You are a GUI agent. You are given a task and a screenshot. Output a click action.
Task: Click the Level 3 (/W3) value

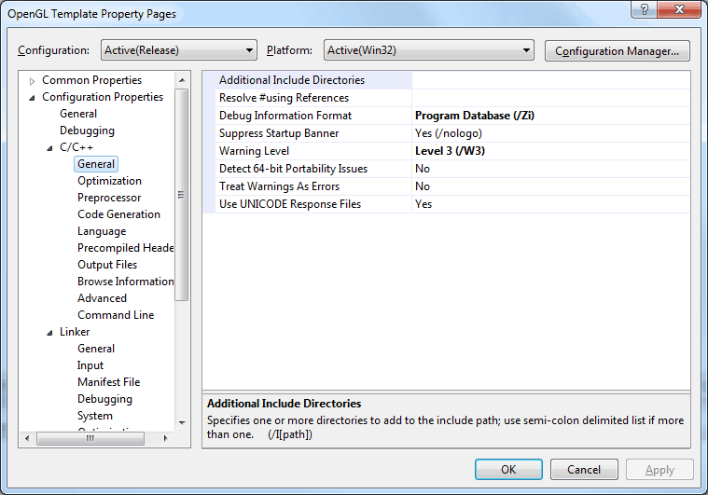(x=551, y=151)
